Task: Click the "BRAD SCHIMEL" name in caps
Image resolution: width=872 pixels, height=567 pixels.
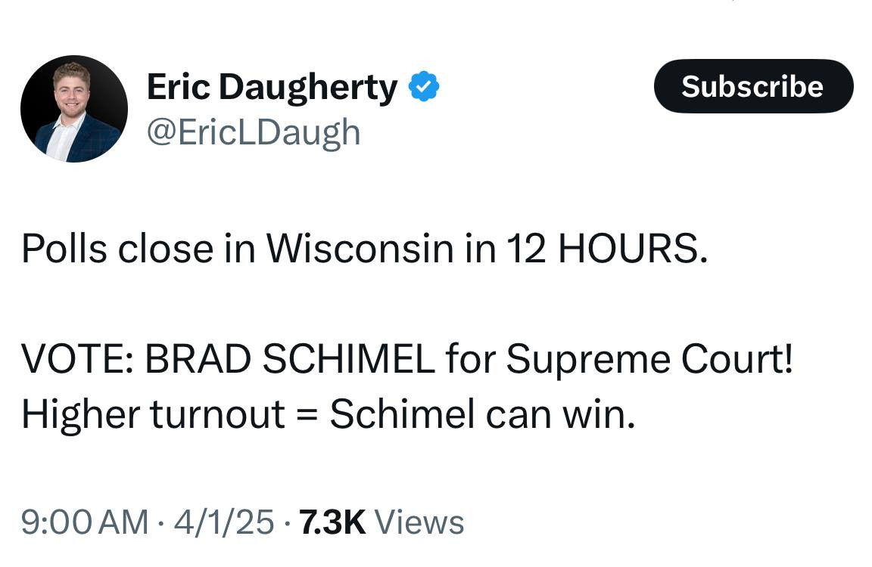Action: point(289,359)
